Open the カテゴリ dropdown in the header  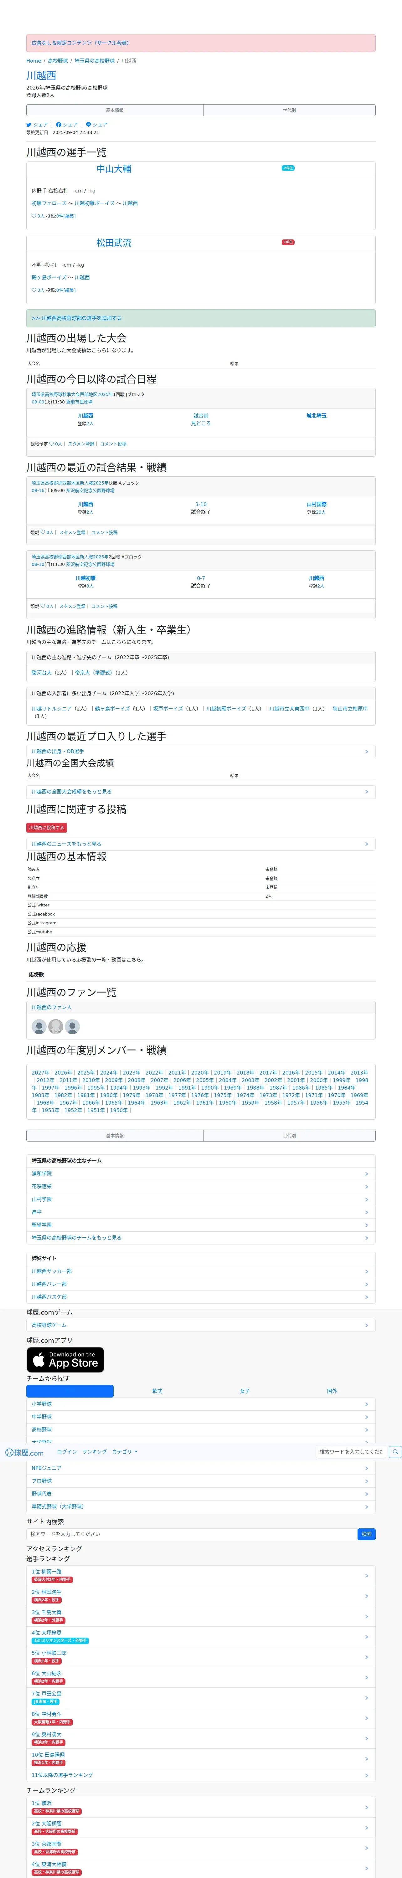coord(125,1451)
